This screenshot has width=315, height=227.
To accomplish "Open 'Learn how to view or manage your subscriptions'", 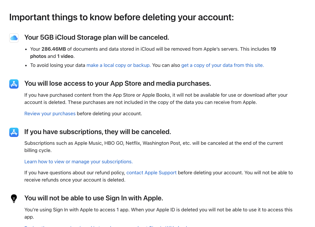I will 79,162.
